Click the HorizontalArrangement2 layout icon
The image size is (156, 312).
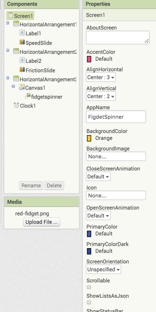pyautogui.click(x=16, y=51)
